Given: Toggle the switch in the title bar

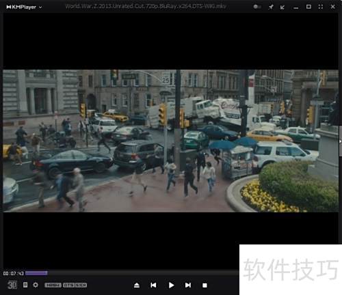Looking at the screenshot, I should (257, 7).
